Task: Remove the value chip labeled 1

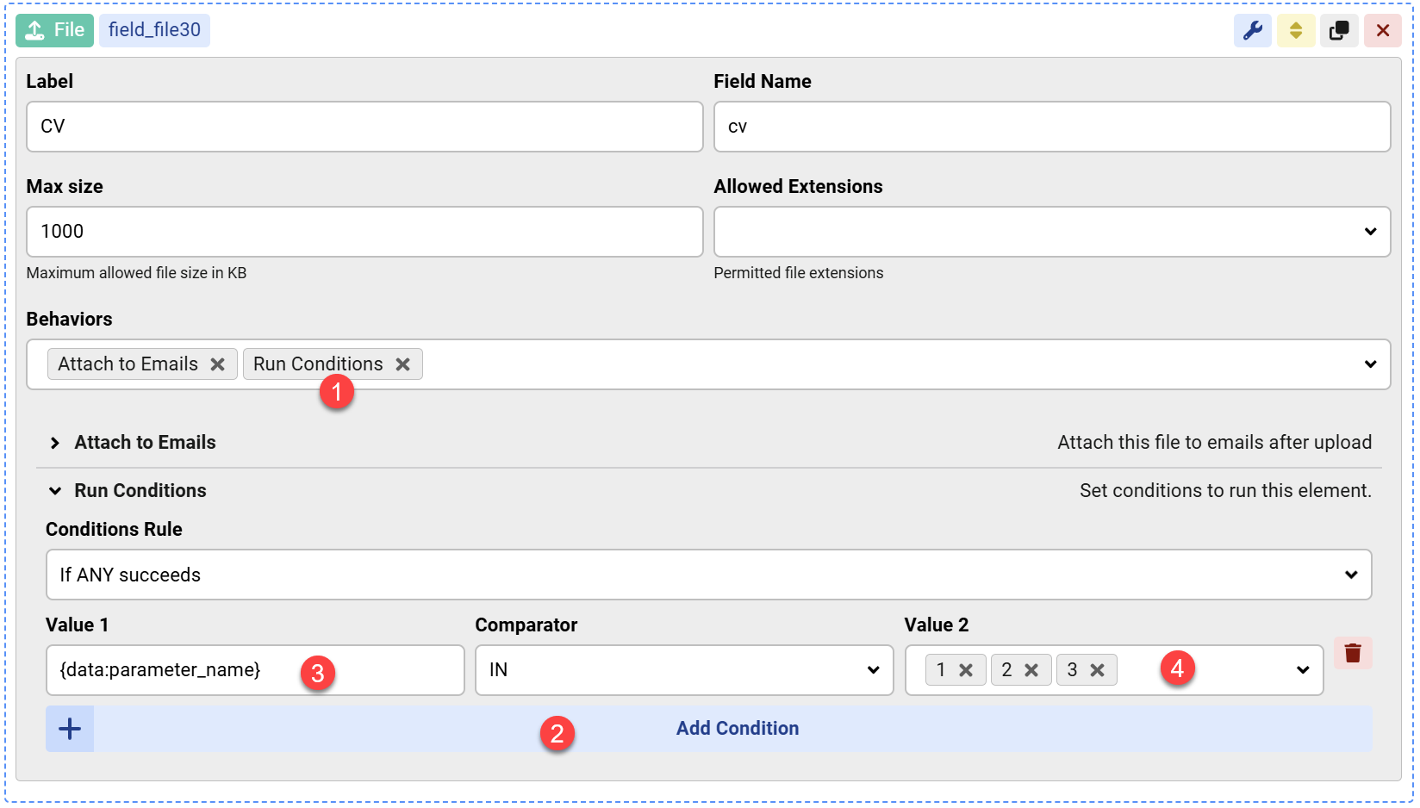Action: pyautogui.click(x=967, y=669)
